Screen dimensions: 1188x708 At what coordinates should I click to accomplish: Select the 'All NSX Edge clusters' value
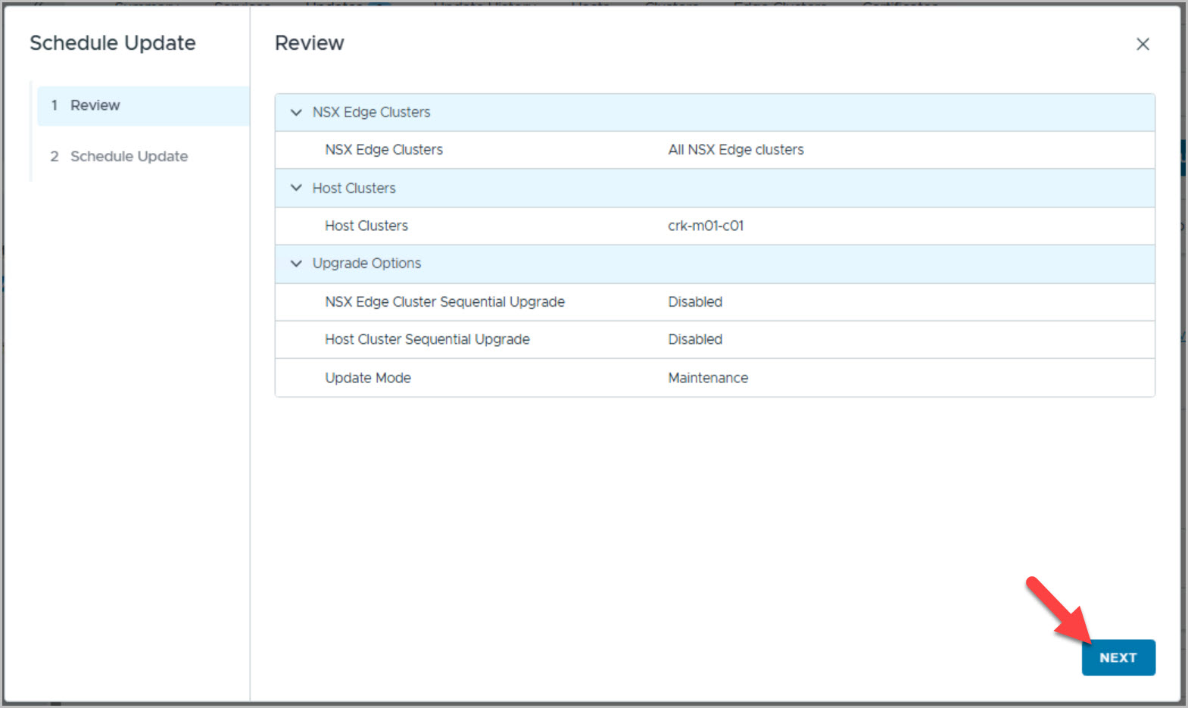coord(735,150)
